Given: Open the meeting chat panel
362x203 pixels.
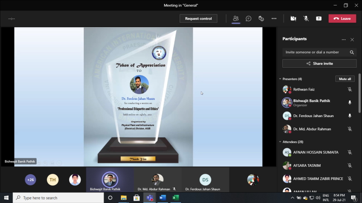Looking at the screenshot, I should tap(248, 19).
